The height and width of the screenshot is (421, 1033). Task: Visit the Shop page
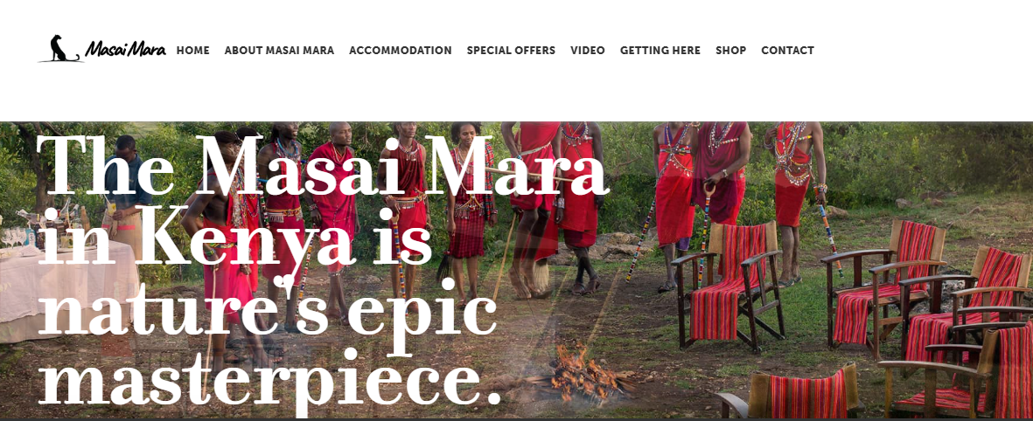[730, 51]
